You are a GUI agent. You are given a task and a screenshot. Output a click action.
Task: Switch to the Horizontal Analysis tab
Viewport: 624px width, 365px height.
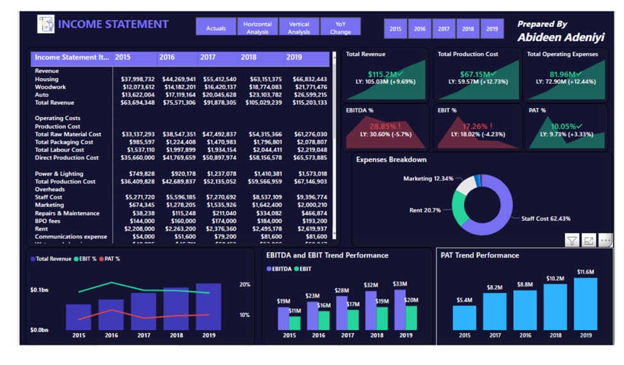tap(257, 27)
